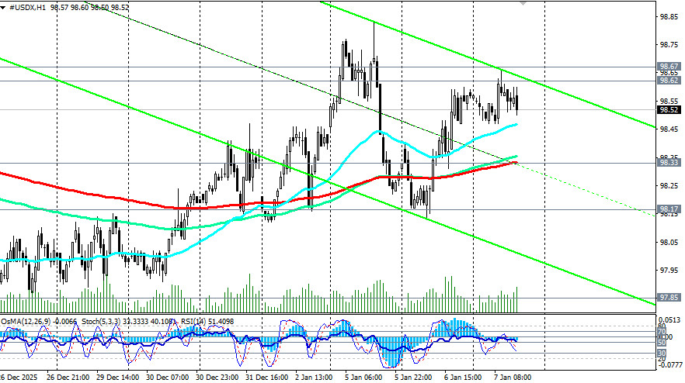Image resolution: width=685 pixels, height=383 pixels.
Task: Click the latest candlestick on the chart
Action: coord(516,101)
